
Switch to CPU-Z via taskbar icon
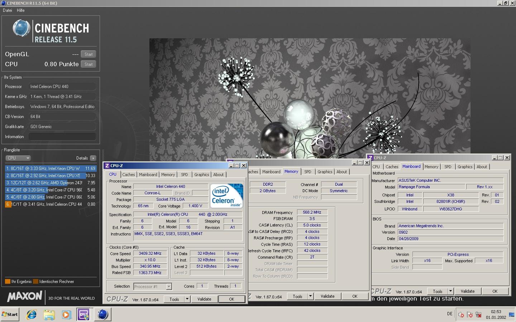pos(84,314)
